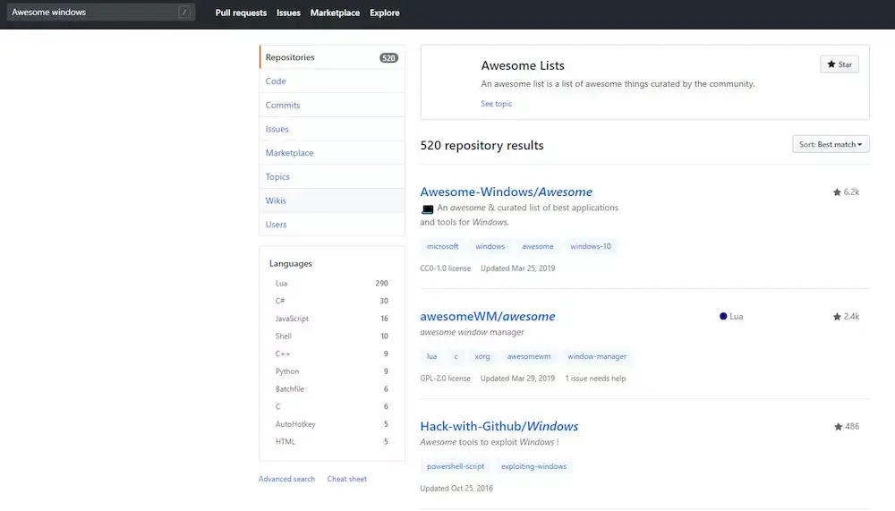Filter results by C language
895x511 pixels.
(332, 406)
